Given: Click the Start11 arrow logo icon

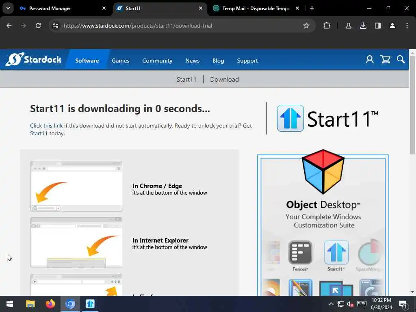Looking at the screenshot, I should tap(290, 118).
